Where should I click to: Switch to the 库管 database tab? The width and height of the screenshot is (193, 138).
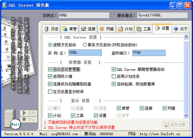(x=69, y=29)
